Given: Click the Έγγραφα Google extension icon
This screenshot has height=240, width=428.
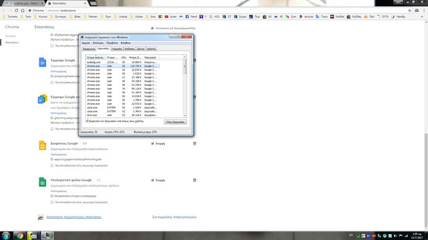Looking at the screenshot, I should [42, 62].
